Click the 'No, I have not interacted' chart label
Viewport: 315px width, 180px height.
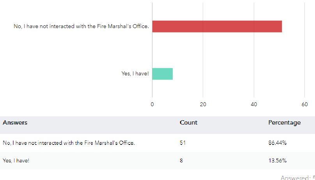pos(81,27)
